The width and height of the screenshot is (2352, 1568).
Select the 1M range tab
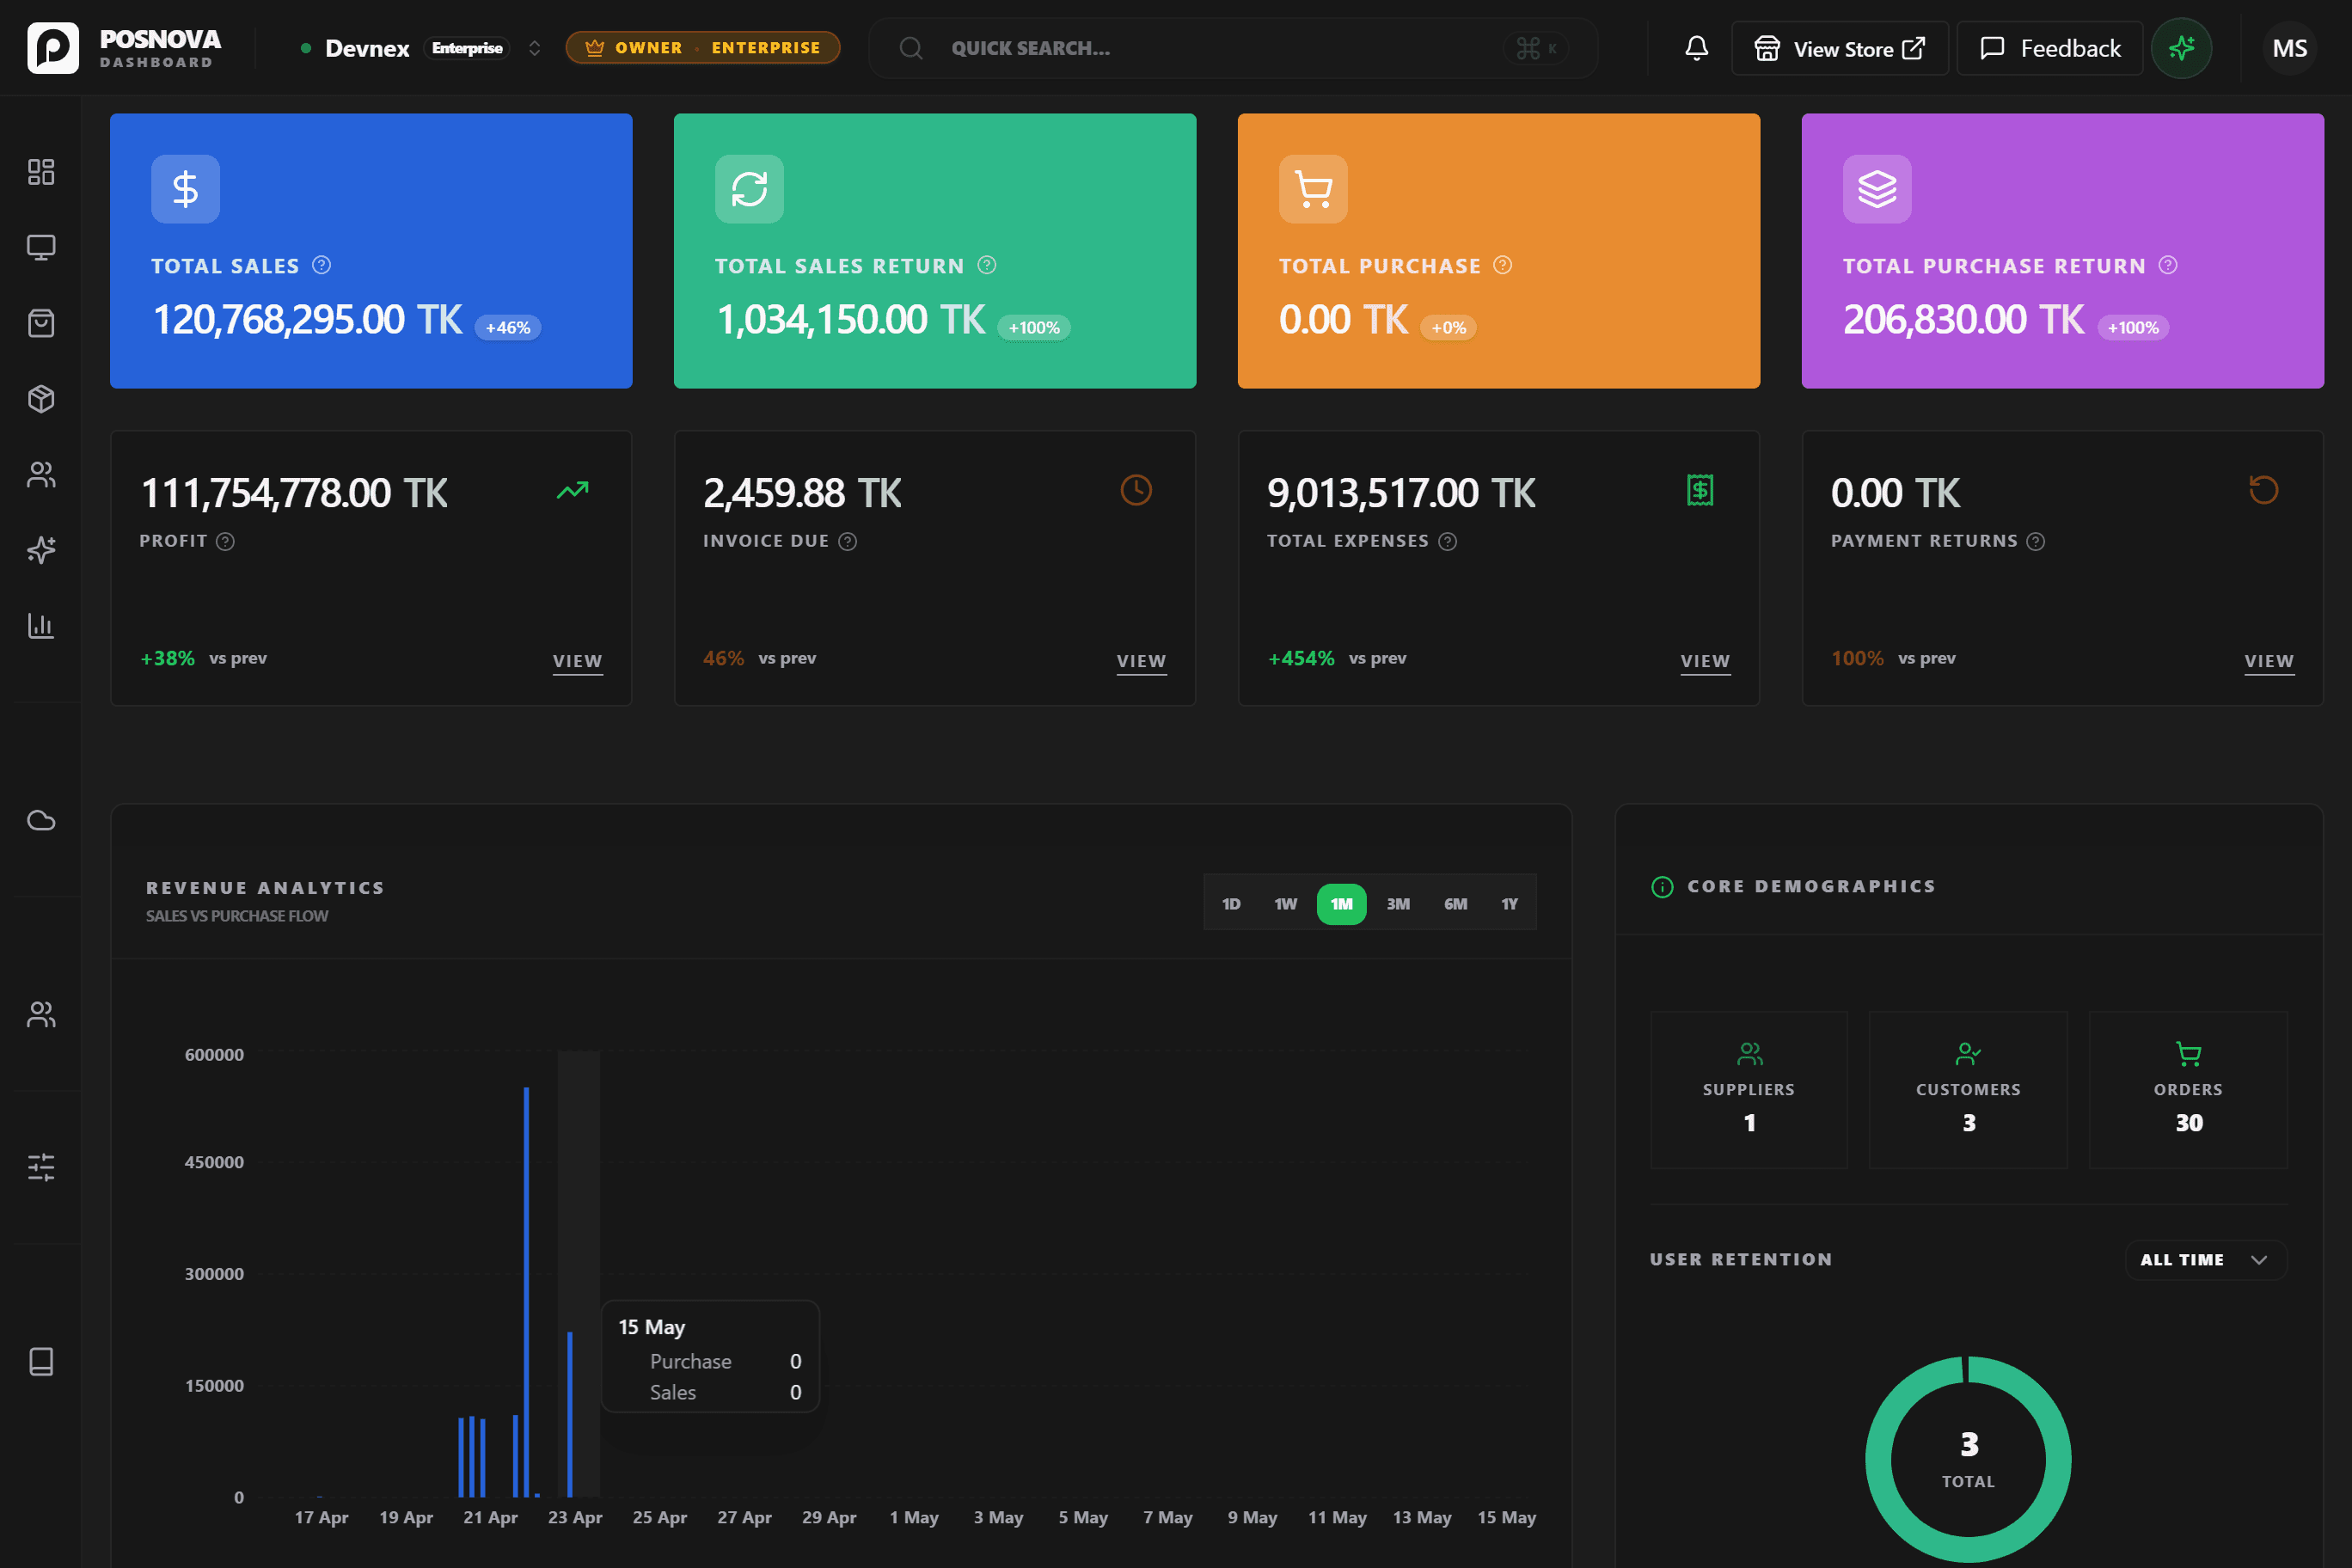(x=1341, y=904)
